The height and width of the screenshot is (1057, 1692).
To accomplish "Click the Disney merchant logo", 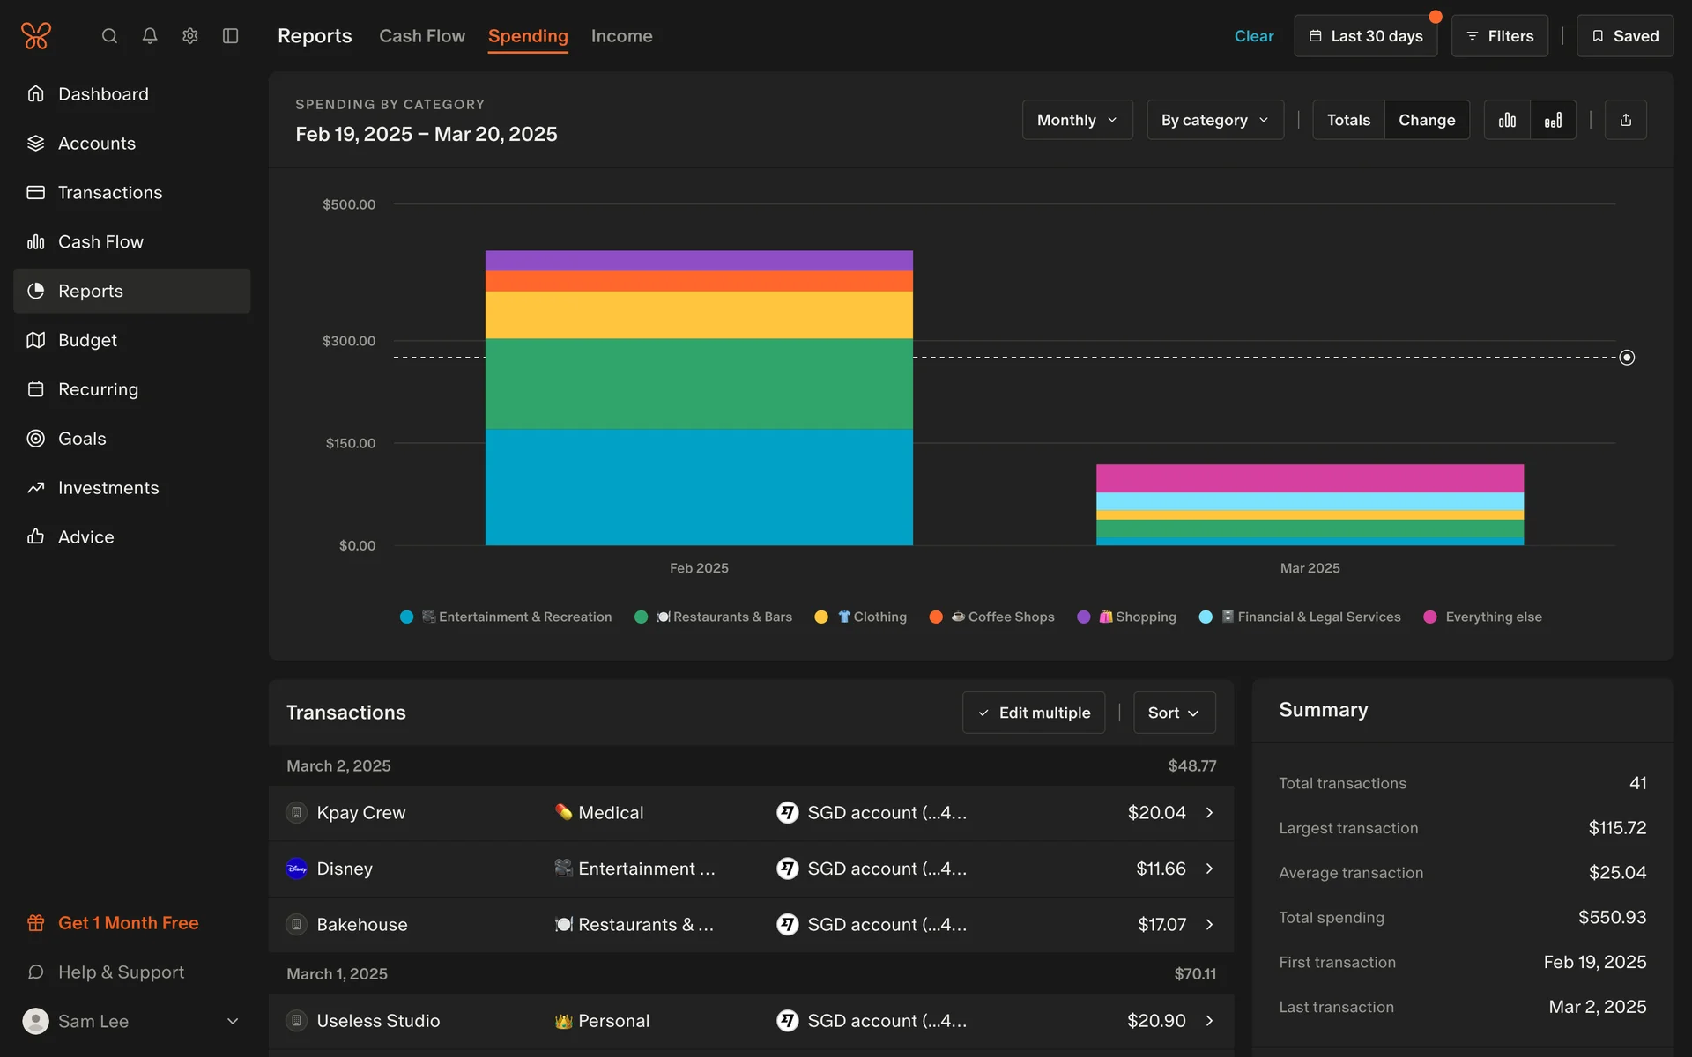I will pos(297,869).
